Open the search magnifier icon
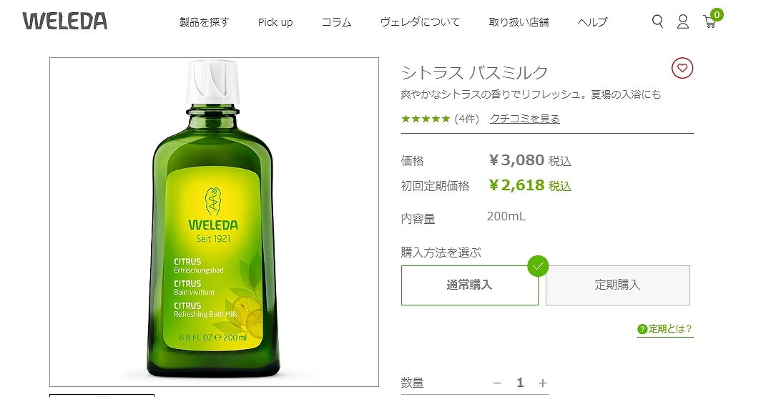Screen dimensions: 771x397 (657, 21)
